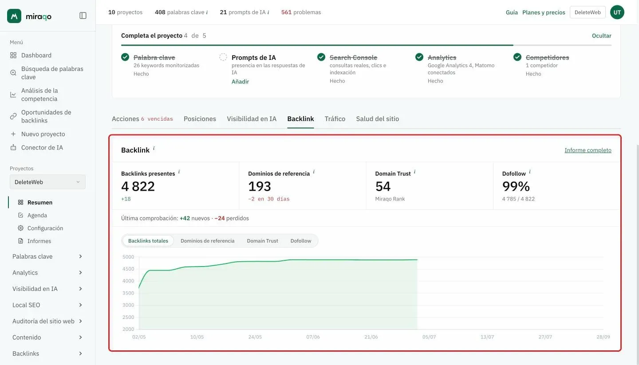Click the Oportunidades de backlinks link icon
Screen dimensions: 639x365
coord(13,116)
